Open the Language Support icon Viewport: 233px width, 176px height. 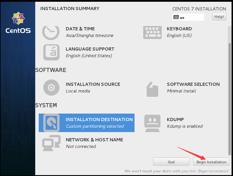tap(51, 52)
